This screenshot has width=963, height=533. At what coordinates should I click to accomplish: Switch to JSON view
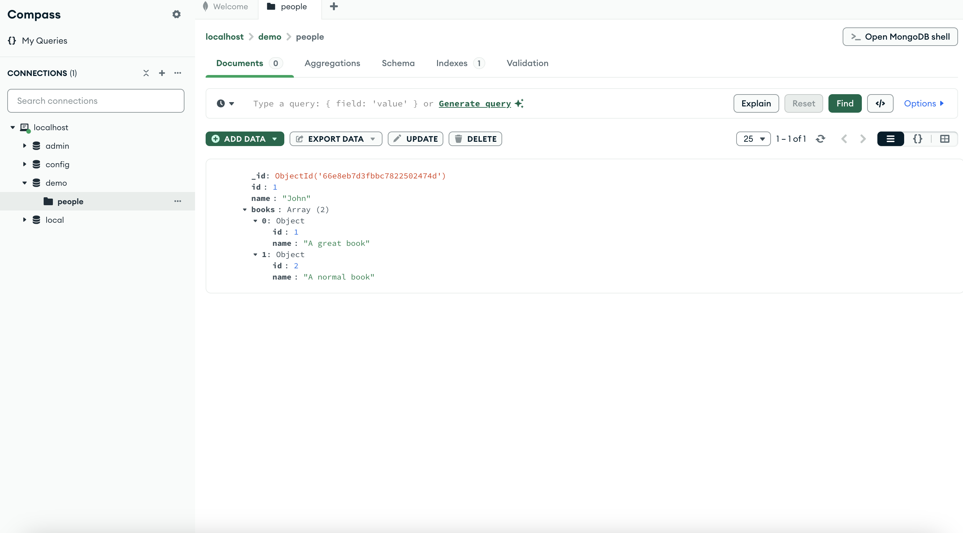(x=917, y=139)
